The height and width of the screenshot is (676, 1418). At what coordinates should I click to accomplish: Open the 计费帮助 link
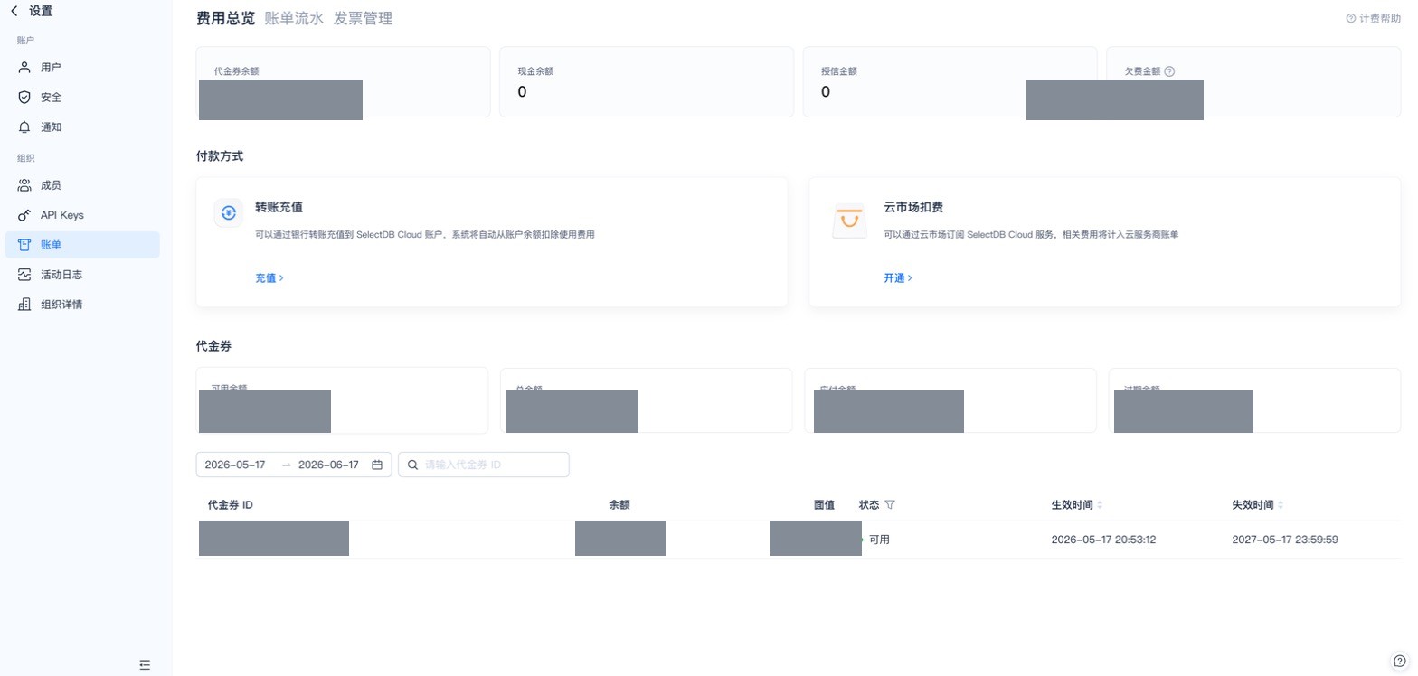1373,18
